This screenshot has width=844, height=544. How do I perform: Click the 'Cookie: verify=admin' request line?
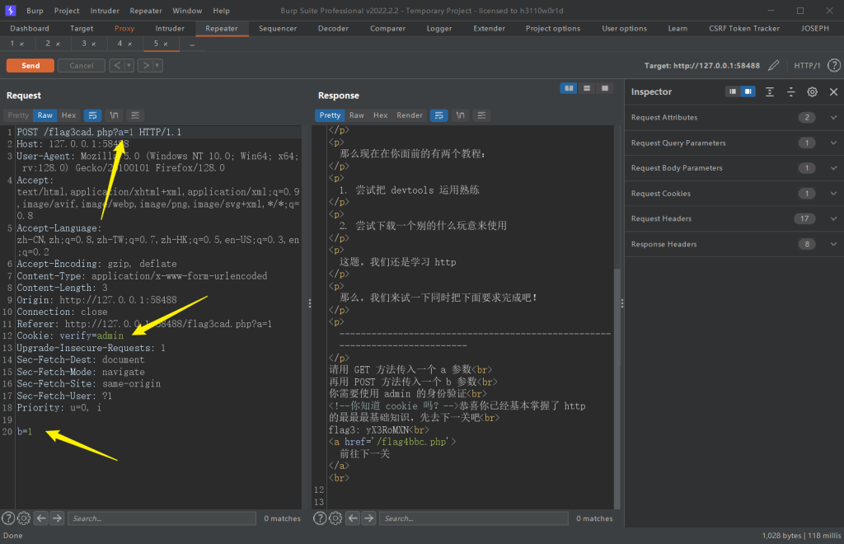70,335
